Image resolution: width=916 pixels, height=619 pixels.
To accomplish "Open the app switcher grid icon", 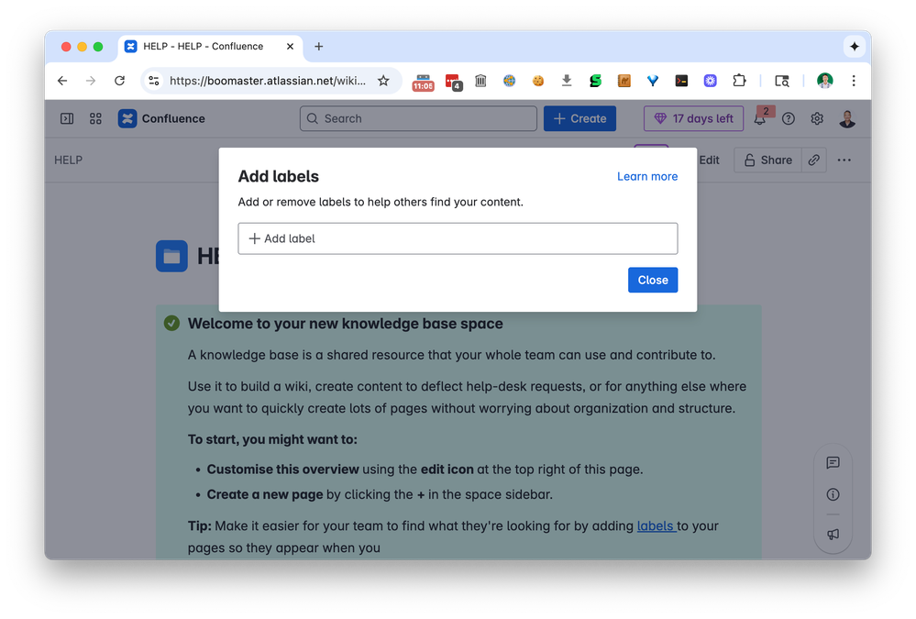I will 95,118.
